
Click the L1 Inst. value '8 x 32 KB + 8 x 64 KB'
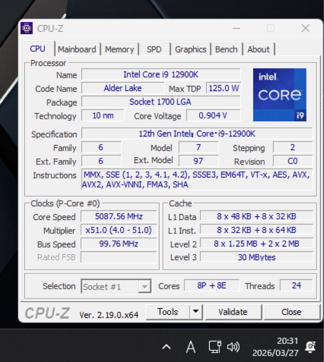click(257, 230)
